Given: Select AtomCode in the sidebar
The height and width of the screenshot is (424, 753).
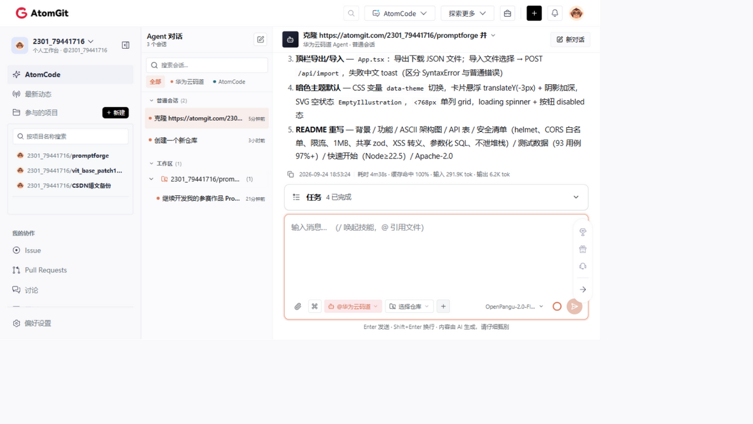Looking at the screenshot, I should tap(71, 75).
